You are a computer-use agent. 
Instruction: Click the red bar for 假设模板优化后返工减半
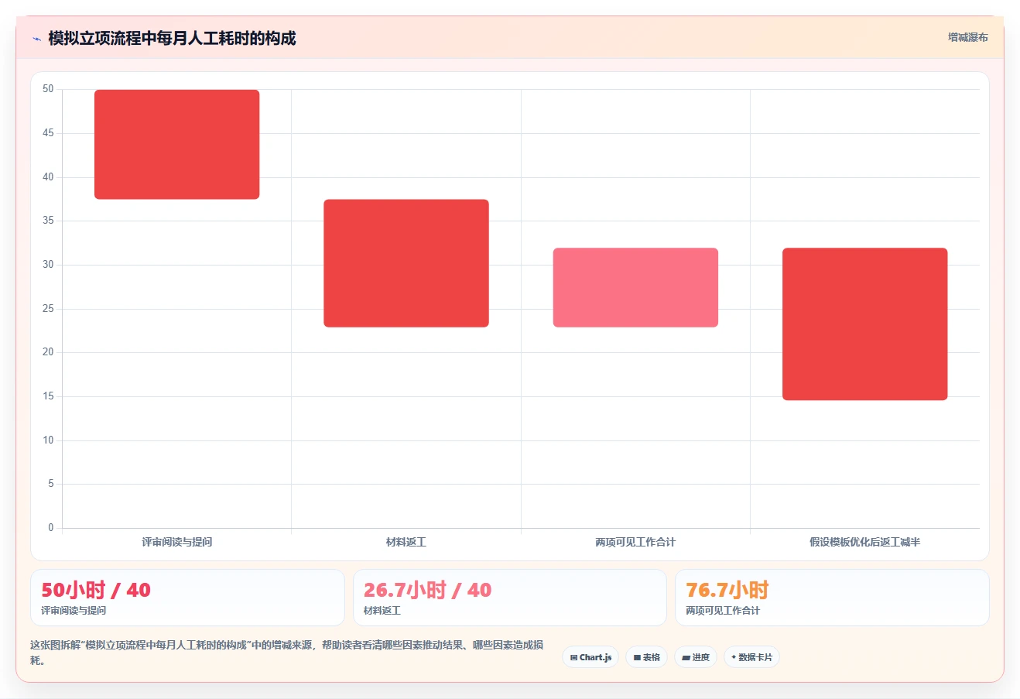coord(865,324)
